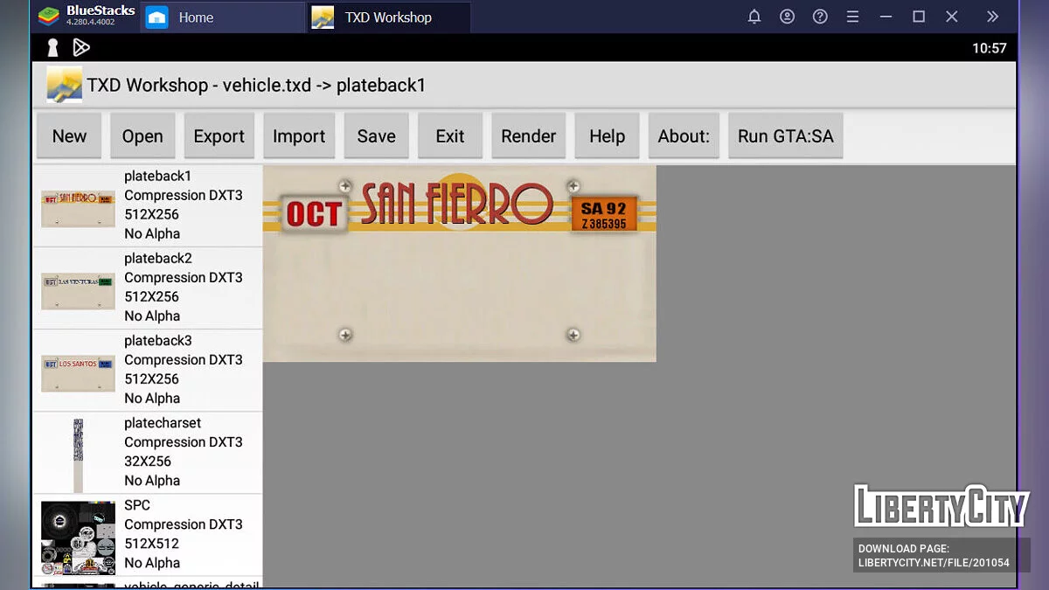Click the Import button
This screenshot has width=1049, height=590.
coord(299,136)
